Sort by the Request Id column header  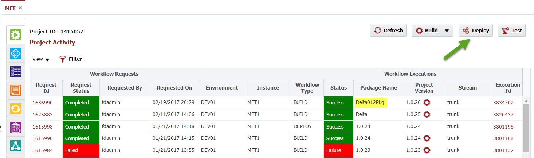coord(46,88)
